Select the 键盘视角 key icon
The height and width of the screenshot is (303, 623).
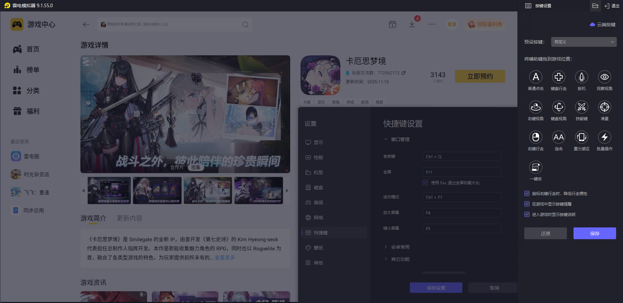click(x=559, y=107)
